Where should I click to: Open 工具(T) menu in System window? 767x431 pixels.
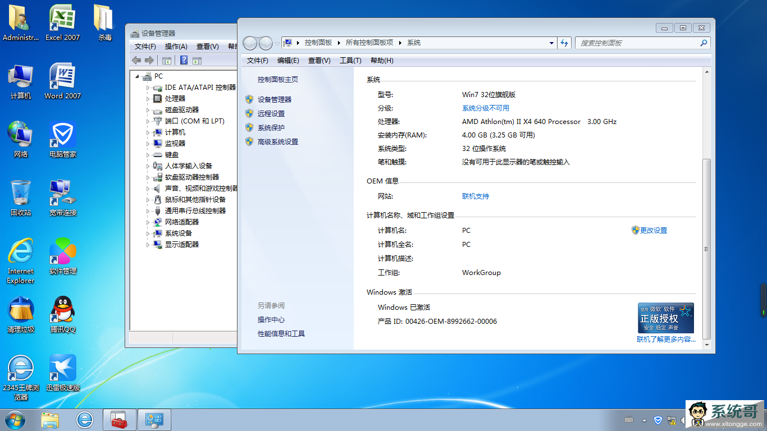pos(350,61)
